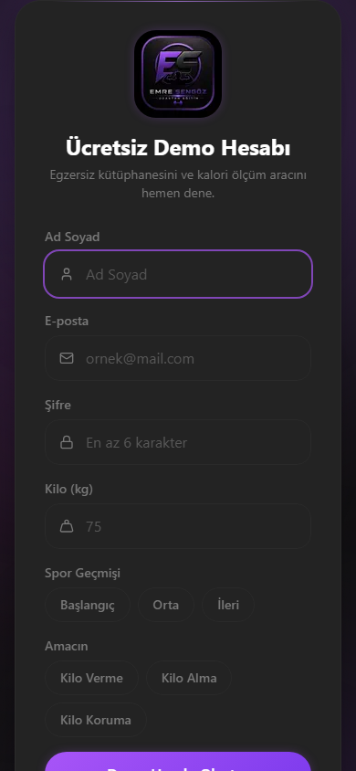Viewport: 356px width, 771px height.
Task: Select Başlangıç as sport history
Action: click(x=88, y=605)
